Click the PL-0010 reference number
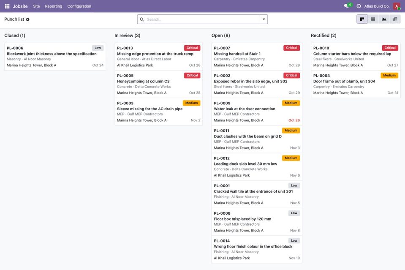The width and height of the screenshot is (405, 270). [x=321, y=48]
